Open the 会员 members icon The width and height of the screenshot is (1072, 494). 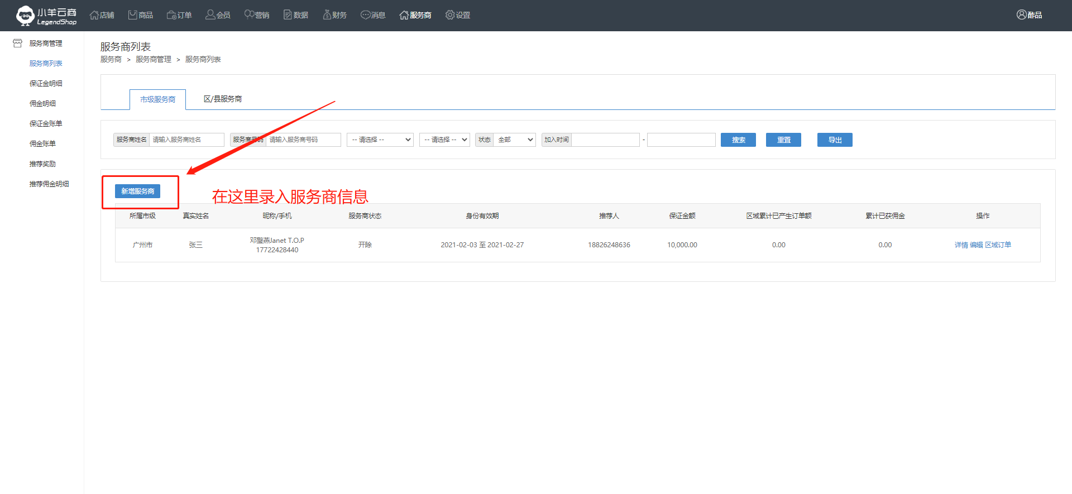point(210,15)
